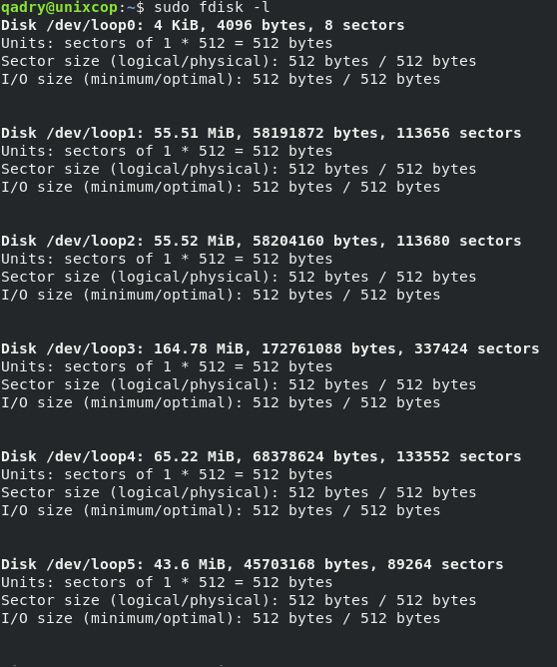Viewport: 557px width, 667px height.
Task: Click the Sector size line under loop1
Action: click(x=239, y=170)
